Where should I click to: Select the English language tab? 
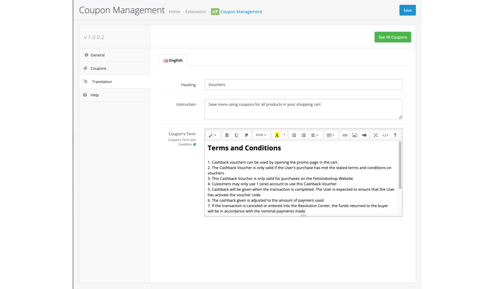point(173,60)
